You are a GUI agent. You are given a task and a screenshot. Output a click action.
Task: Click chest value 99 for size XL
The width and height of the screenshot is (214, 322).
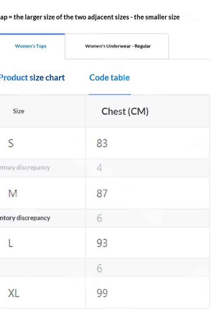pos(102,293)
